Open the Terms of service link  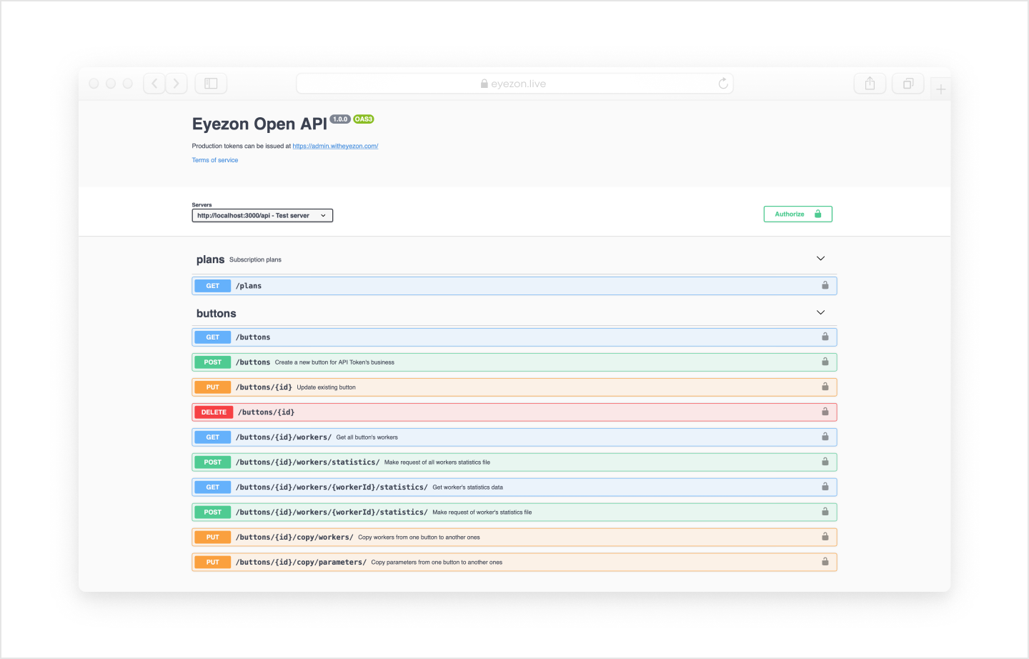click(215, 160)
